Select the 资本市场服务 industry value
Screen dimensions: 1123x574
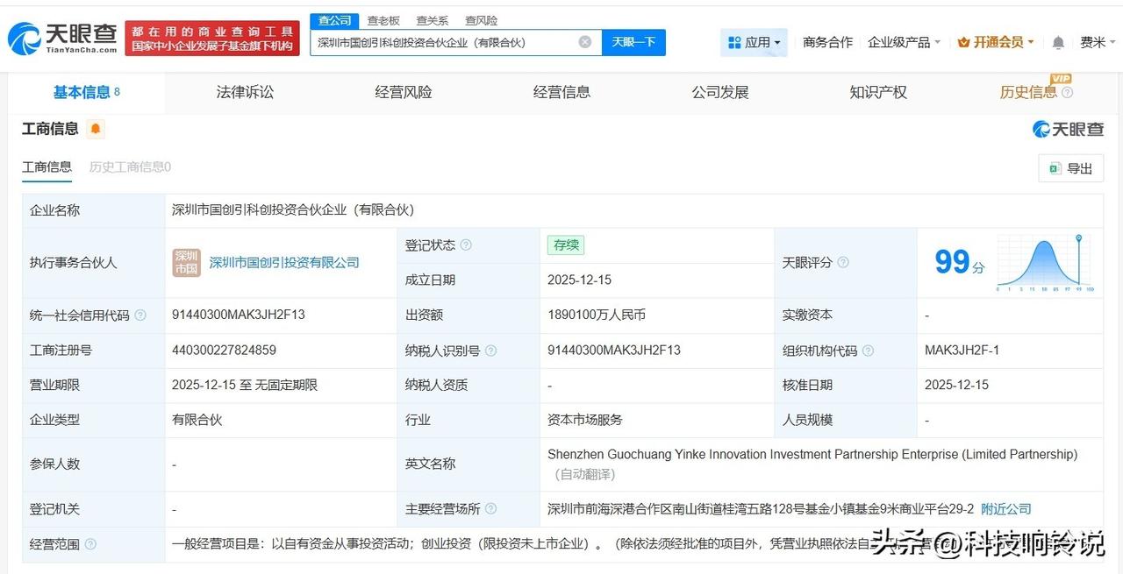(585, 420)
